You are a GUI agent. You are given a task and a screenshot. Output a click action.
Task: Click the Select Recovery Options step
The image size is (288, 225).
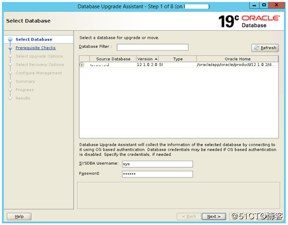40,64
